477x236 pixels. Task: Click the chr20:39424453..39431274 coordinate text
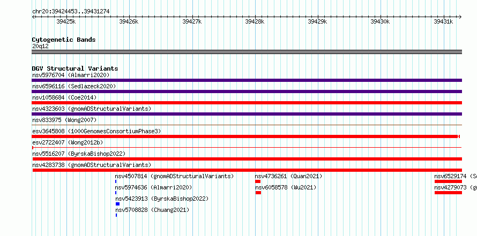click(x=71, y=12)
